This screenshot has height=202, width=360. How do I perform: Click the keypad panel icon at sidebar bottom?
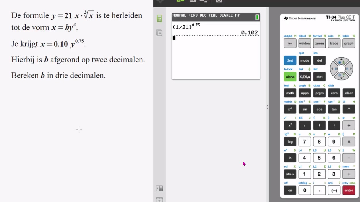tap(159, 188)
